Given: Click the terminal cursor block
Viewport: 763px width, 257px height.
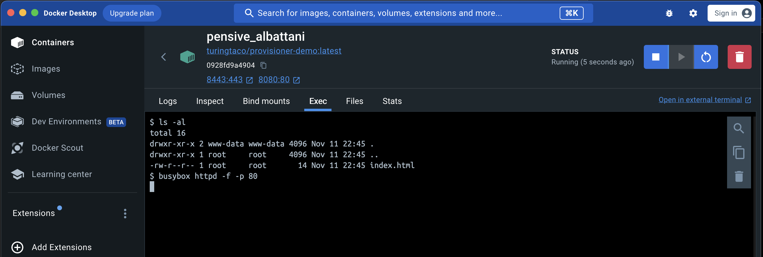Looking at the screenshot, I should (x=152, y=187).
